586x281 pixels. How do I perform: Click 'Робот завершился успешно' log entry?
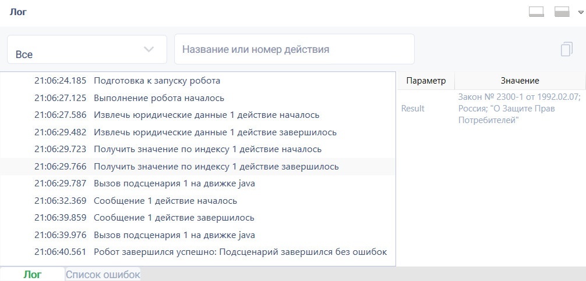(x=197, y=252)
